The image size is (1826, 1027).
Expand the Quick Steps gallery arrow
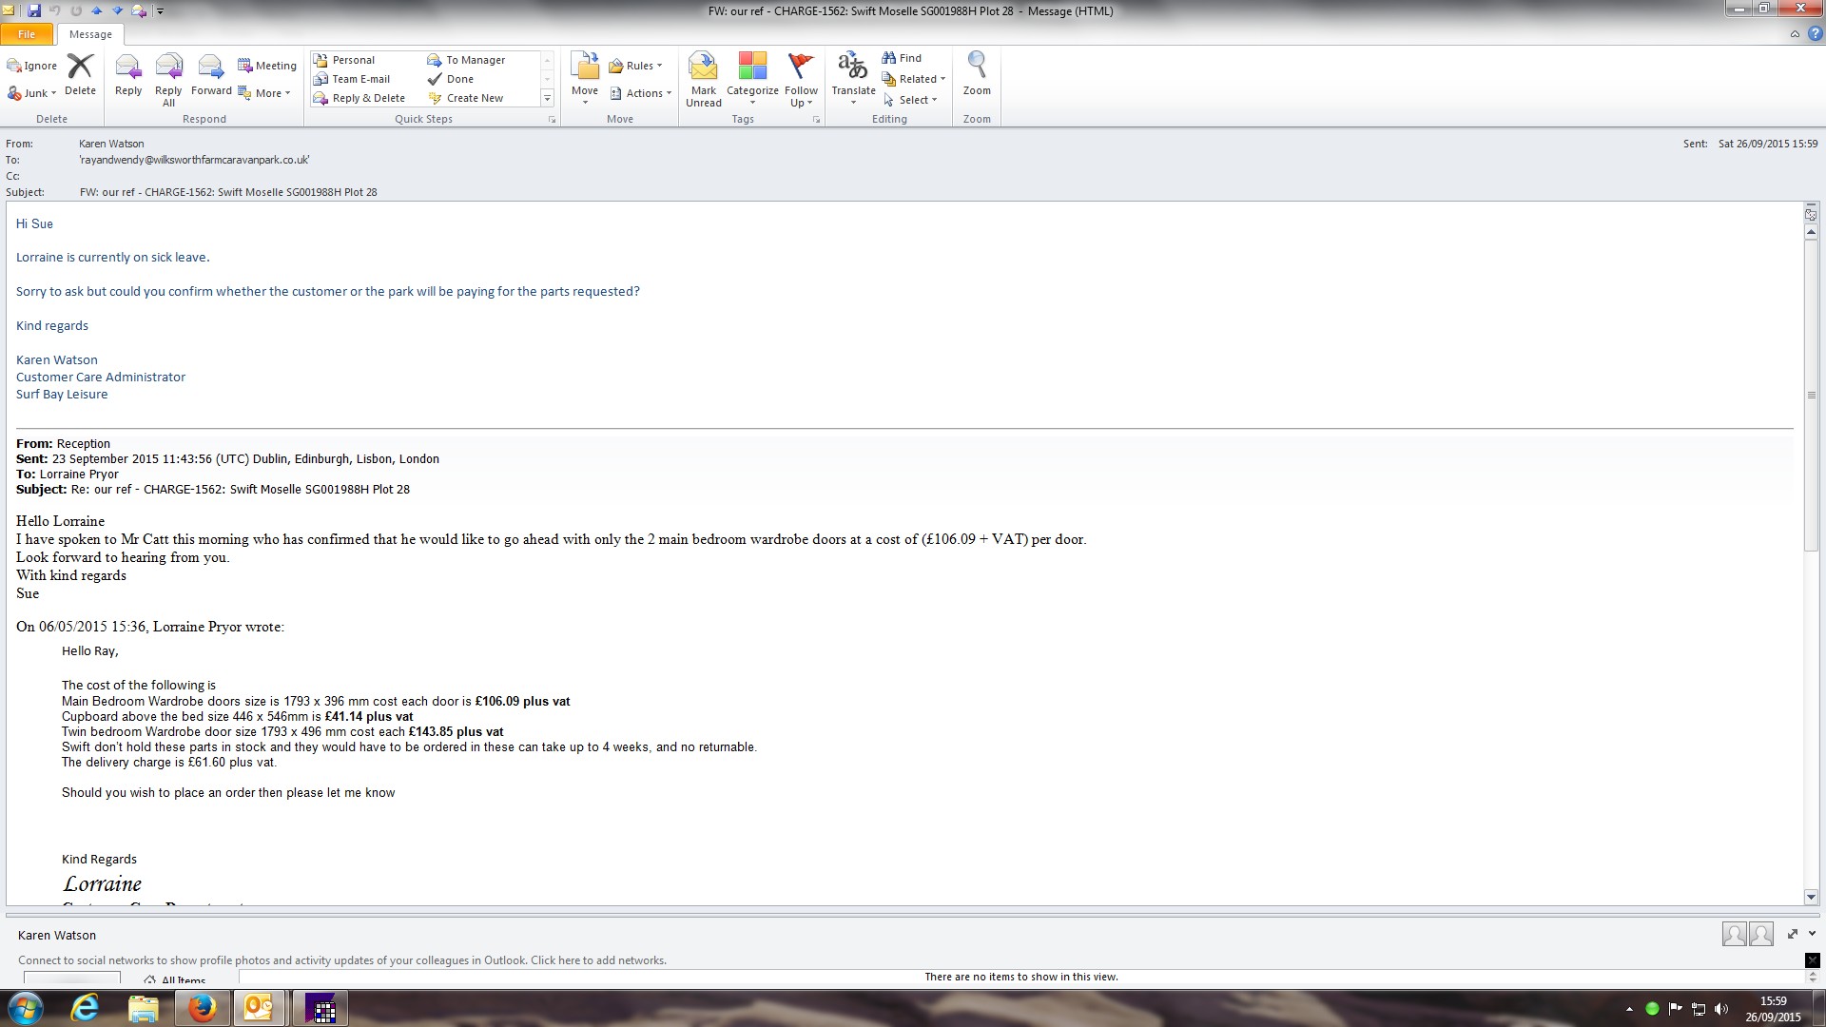(x=547, y=98)
